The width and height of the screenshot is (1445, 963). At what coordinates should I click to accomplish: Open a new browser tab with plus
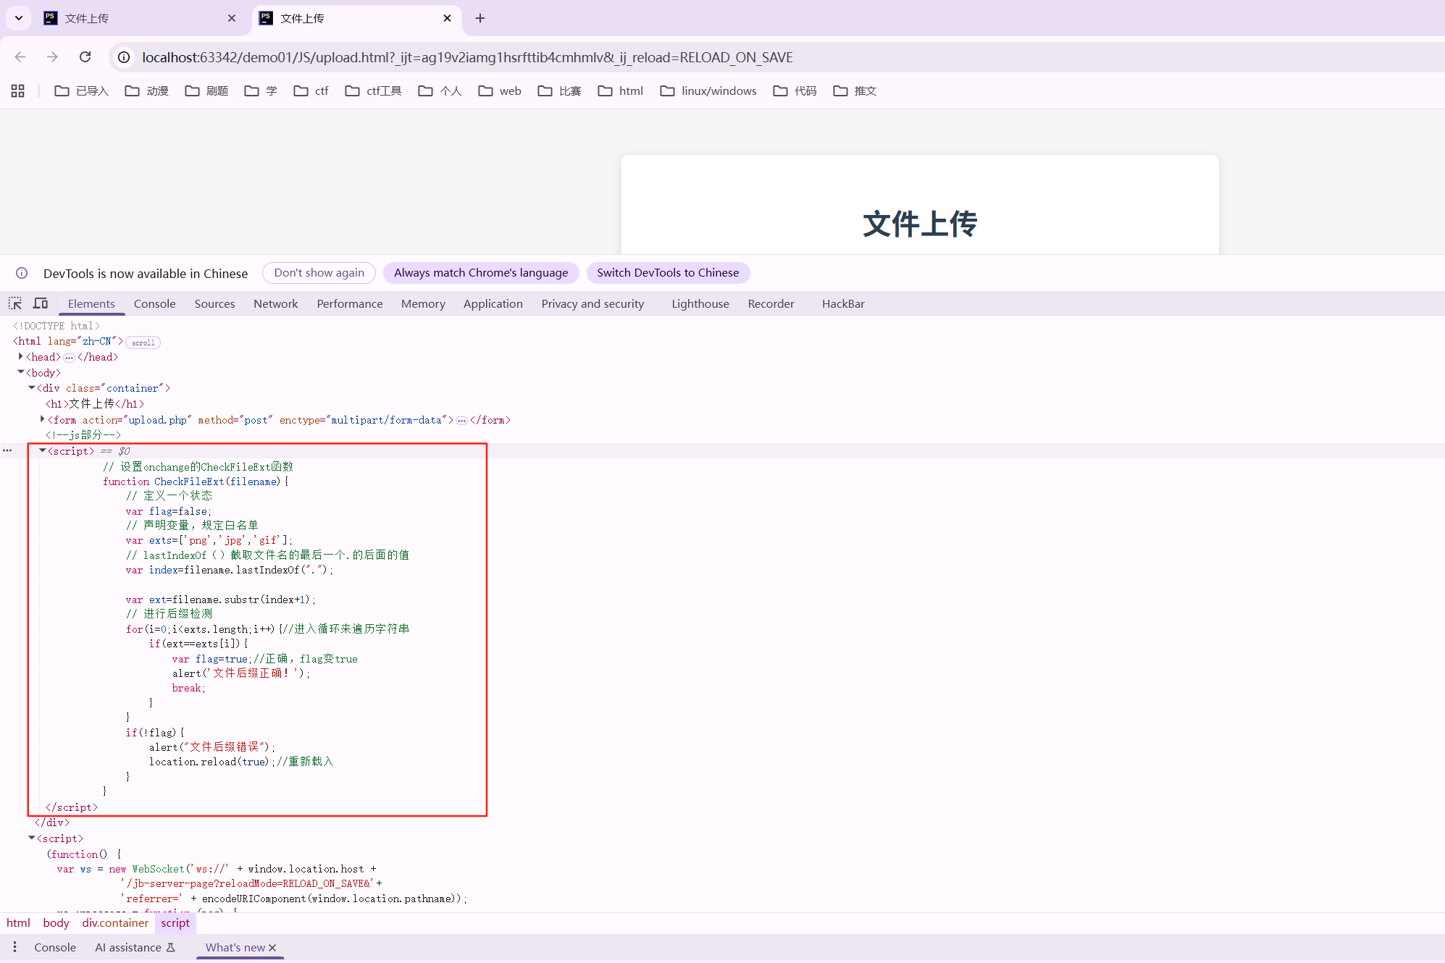pos(479,18)
